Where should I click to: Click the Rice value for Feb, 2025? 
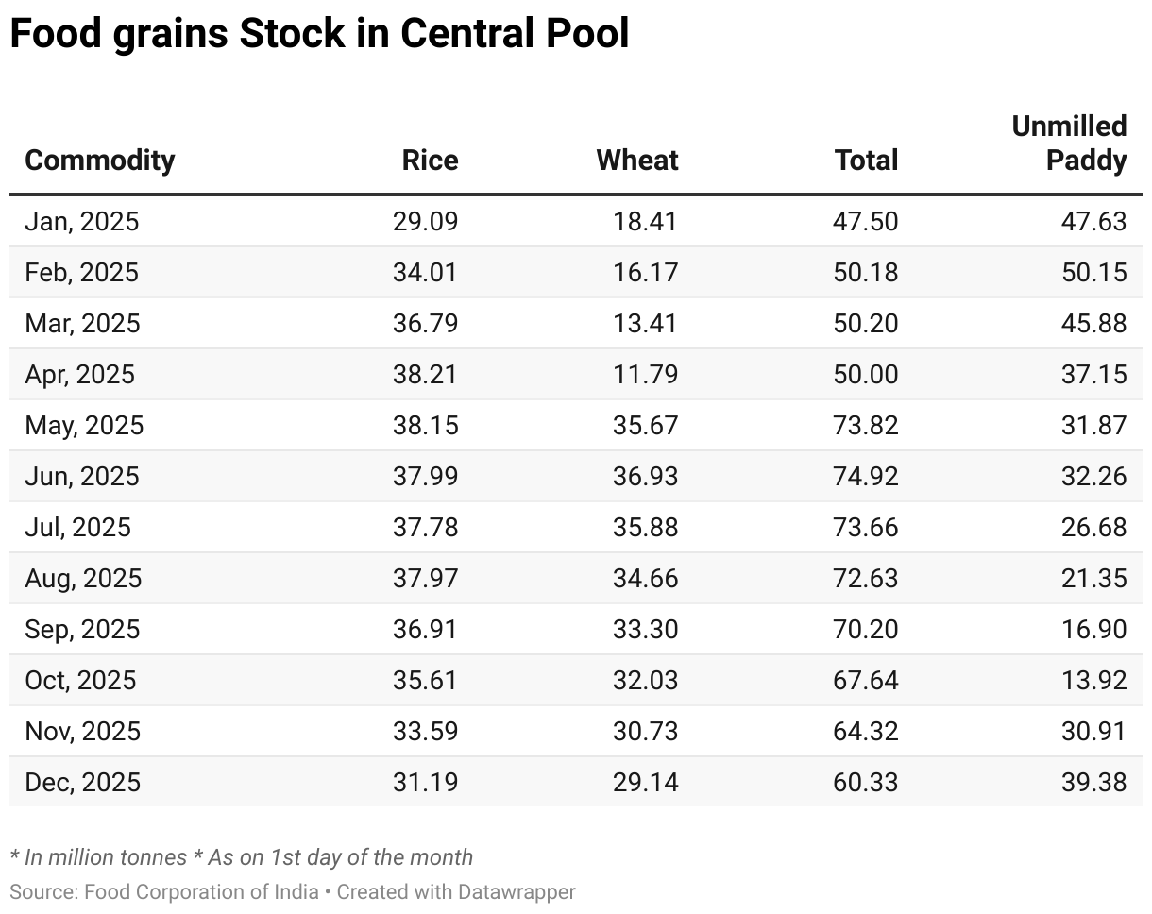(x=425, y=272)
